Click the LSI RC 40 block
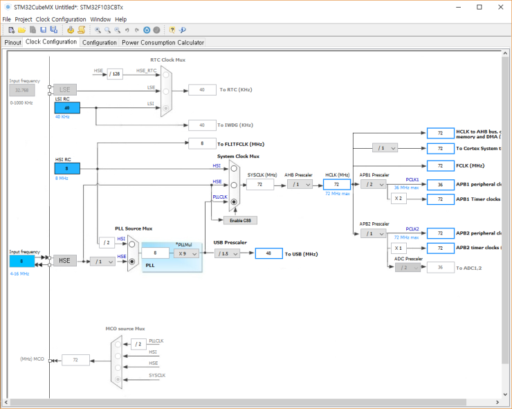Screen dimensions: 512x409 click(67, 108)
